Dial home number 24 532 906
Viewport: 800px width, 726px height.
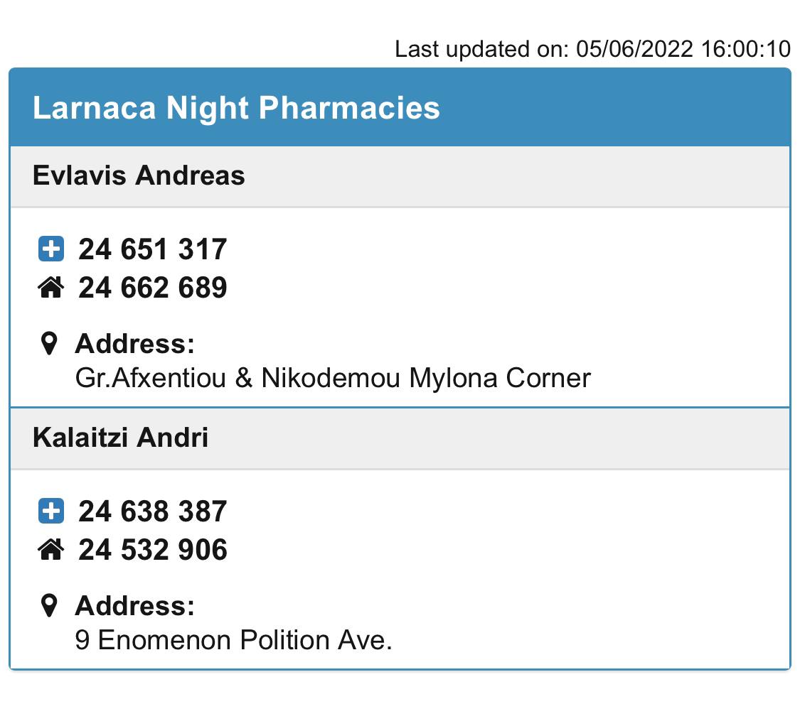coord(153,550)
